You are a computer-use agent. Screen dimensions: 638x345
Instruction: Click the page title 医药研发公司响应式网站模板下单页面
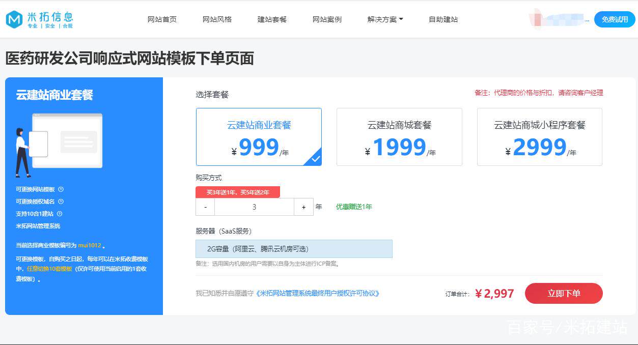[x=130, y=59]
